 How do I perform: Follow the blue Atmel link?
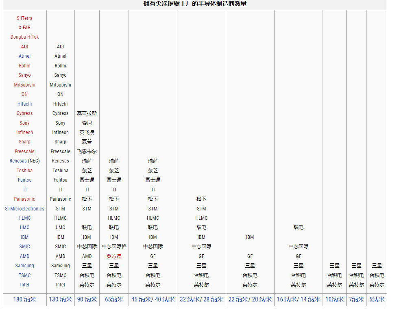pyautogui.click(x=24, y=56)
